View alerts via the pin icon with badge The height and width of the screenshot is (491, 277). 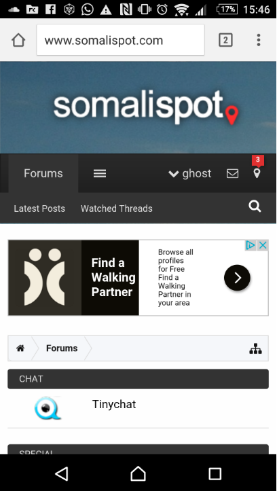click(x=257, y=172)
